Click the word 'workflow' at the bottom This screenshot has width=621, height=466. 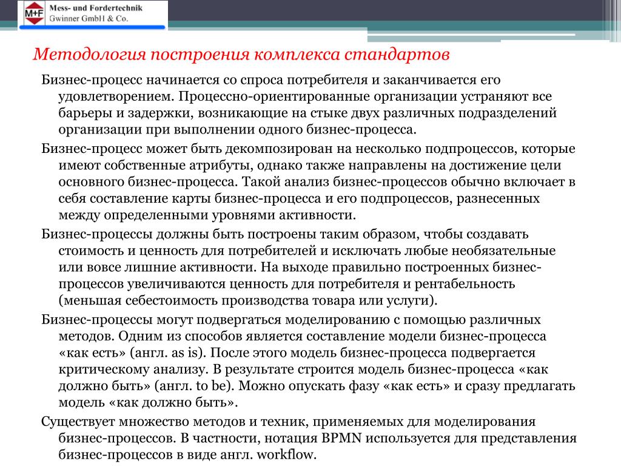pyautogui.click(x=286, y=455)
